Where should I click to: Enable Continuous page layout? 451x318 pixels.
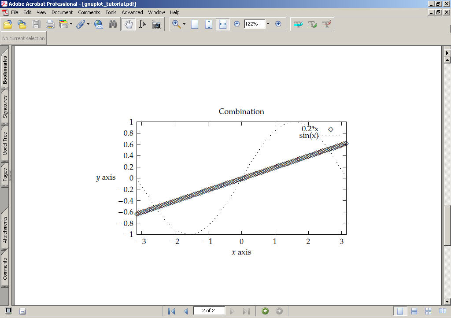pyautogui.click(x=414, y=311)
